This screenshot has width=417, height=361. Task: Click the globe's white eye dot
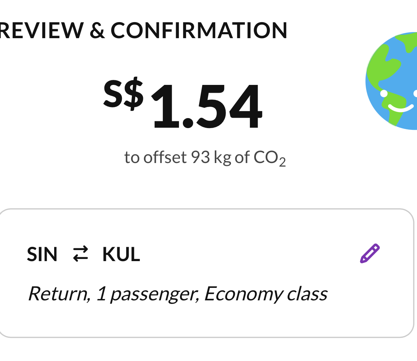(x=384, y=93)
